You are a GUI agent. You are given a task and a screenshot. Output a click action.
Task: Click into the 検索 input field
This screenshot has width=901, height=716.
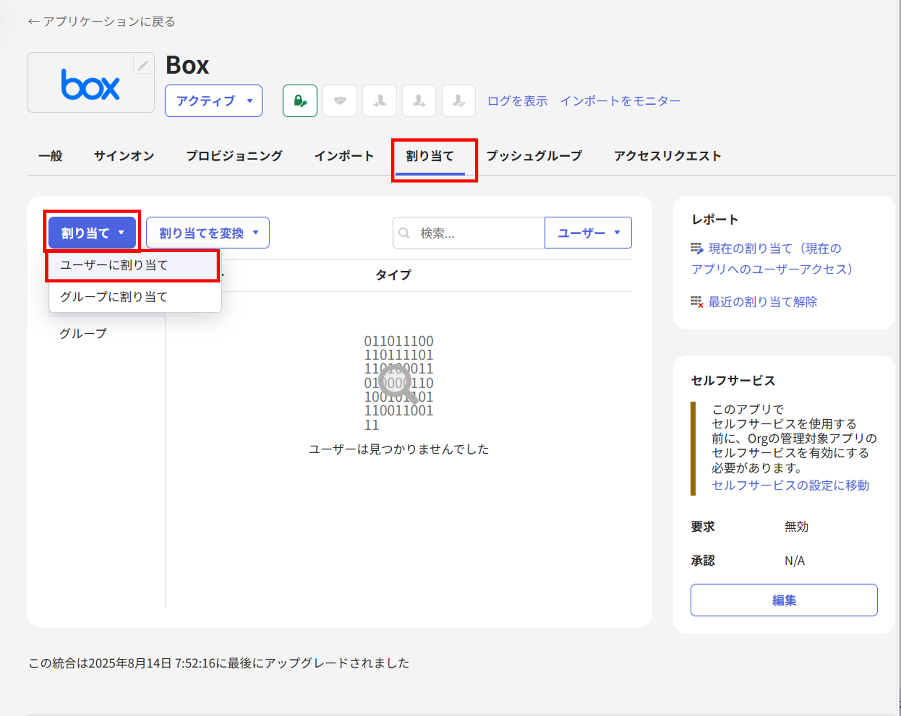coord(478,233)
